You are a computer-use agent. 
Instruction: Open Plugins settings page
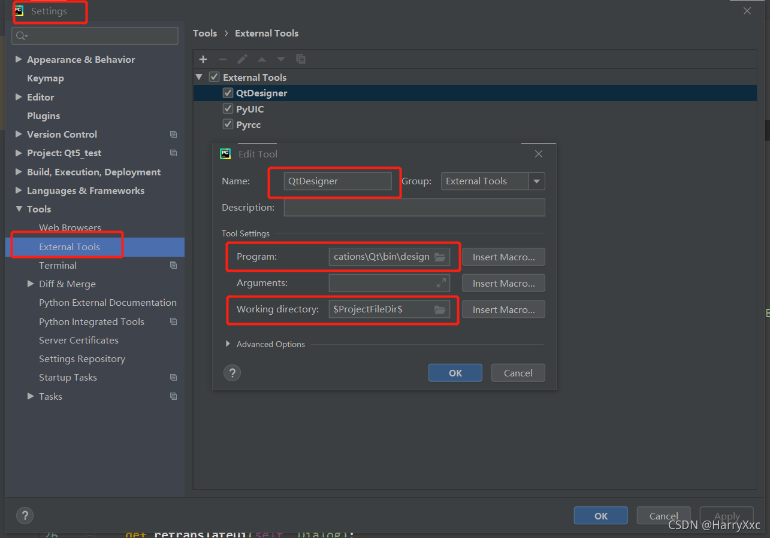(x=44, y=115)
